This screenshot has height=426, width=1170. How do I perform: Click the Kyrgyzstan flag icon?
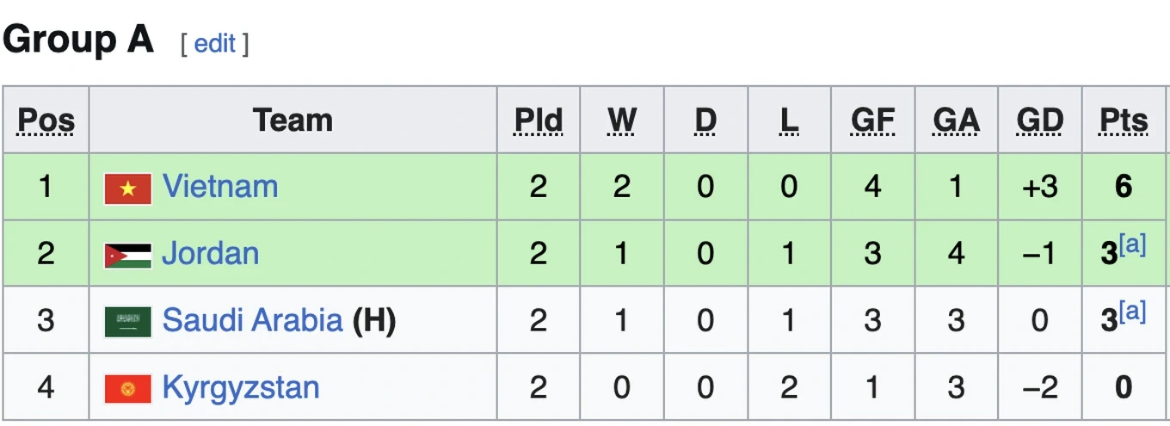coord(127,388)
